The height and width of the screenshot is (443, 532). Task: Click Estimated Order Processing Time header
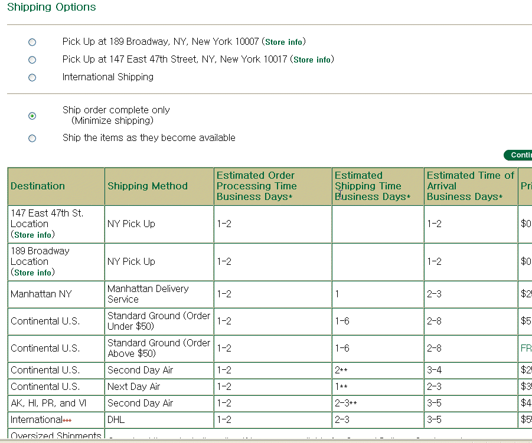[x=257, y=186]
